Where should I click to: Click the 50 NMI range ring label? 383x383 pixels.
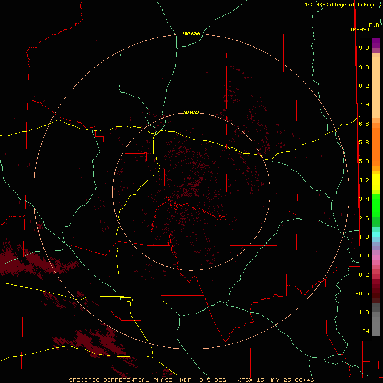191,112
